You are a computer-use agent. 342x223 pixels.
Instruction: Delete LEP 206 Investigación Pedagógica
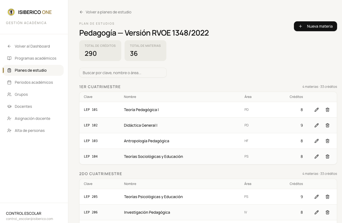pyautogui.click(x=328, y=212)
